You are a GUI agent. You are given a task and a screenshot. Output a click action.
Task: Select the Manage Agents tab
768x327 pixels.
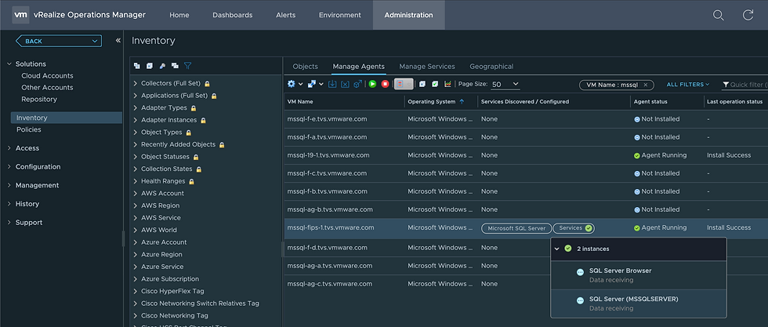pyautogui.click(x=359, y=67)
